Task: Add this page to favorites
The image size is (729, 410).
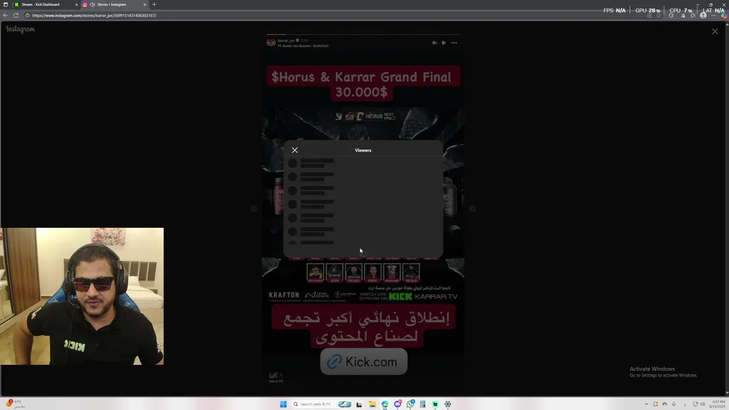Action: tap(659, 15)
